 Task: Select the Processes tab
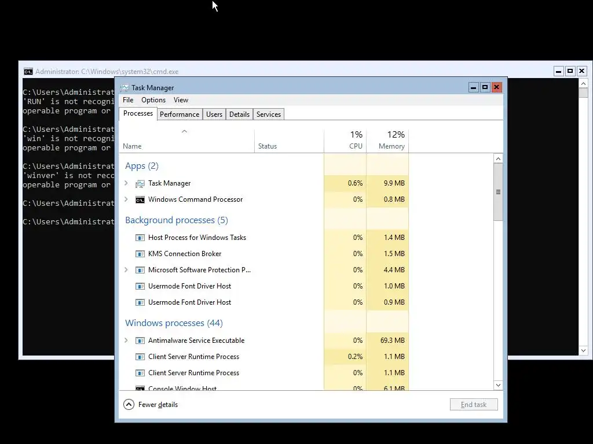point(138,114)
